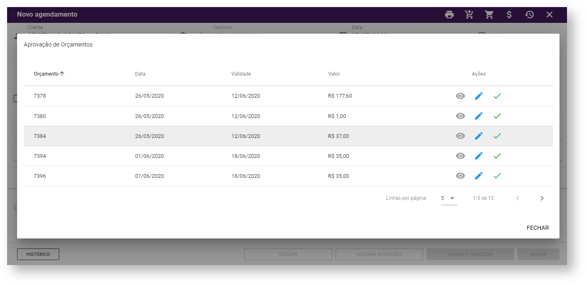587x285 pixels.
Task: View budget 7384 with eye icon
Action: (460, 136)
